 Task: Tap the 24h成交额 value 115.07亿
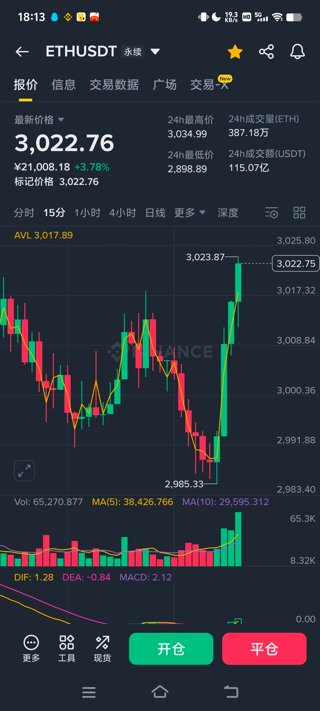coord(249,168)
